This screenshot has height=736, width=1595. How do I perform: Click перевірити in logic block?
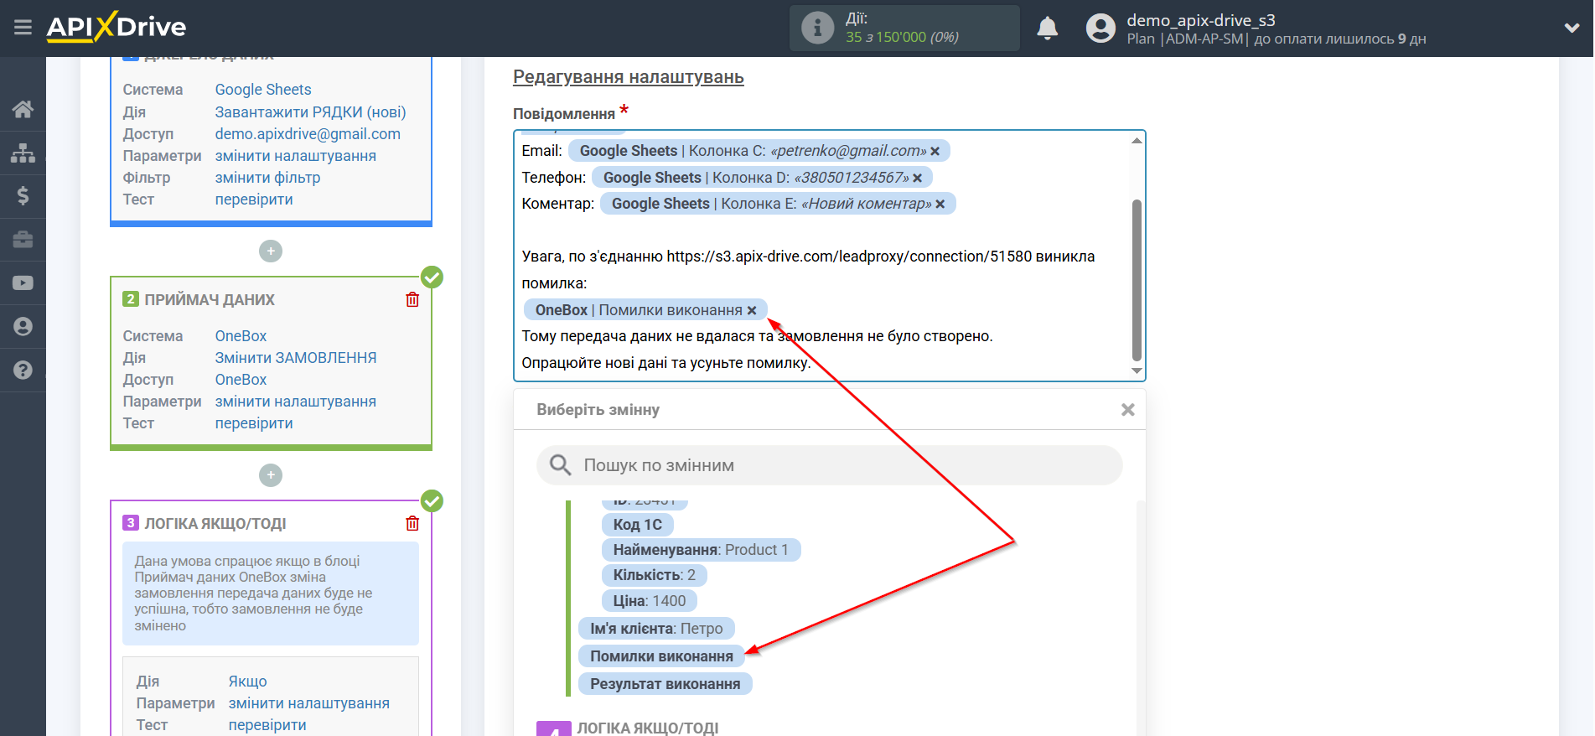267,725
